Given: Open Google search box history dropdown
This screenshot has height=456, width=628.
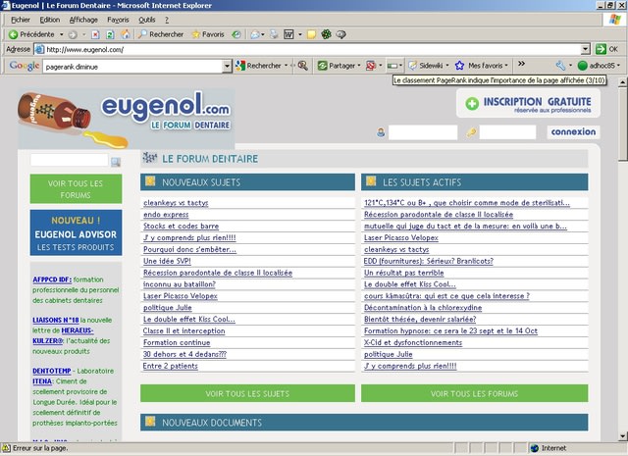Looking at the screenshot, I should 227,66.
